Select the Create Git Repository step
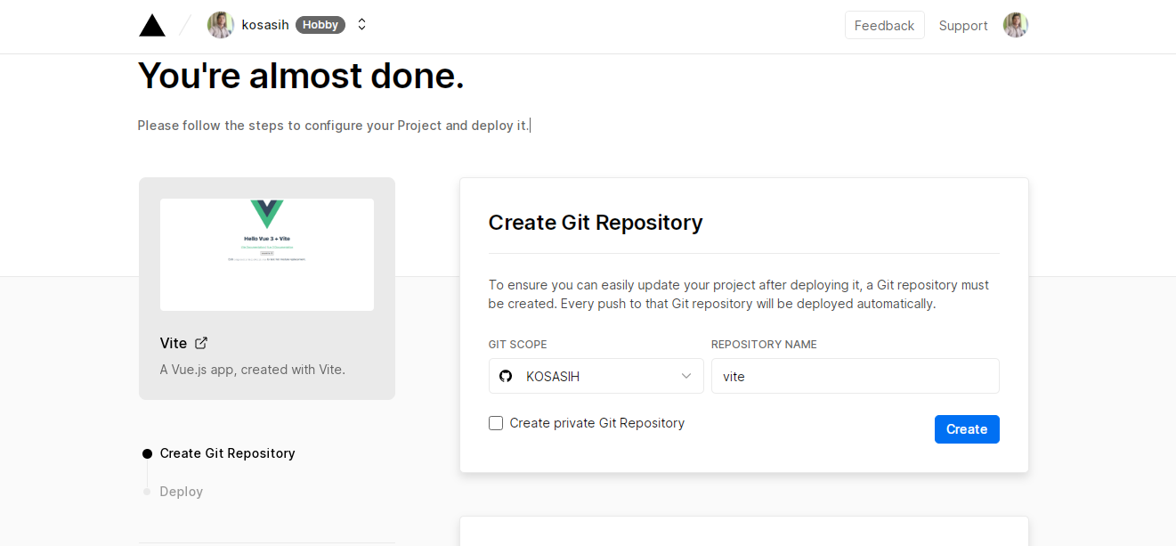The image size is (1176, 546). (227, 453)
